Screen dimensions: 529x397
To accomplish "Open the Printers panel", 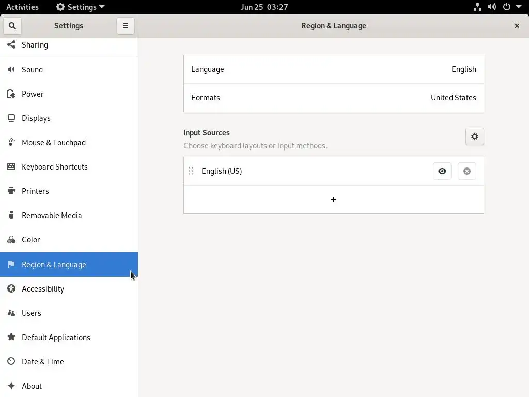I will 69,191.
